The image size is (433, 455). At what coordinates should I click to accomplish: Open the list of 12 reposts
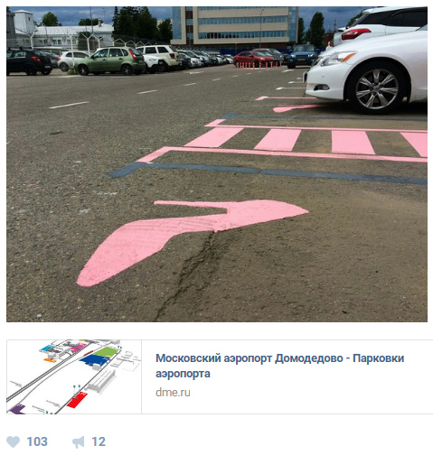coord(99,441)
